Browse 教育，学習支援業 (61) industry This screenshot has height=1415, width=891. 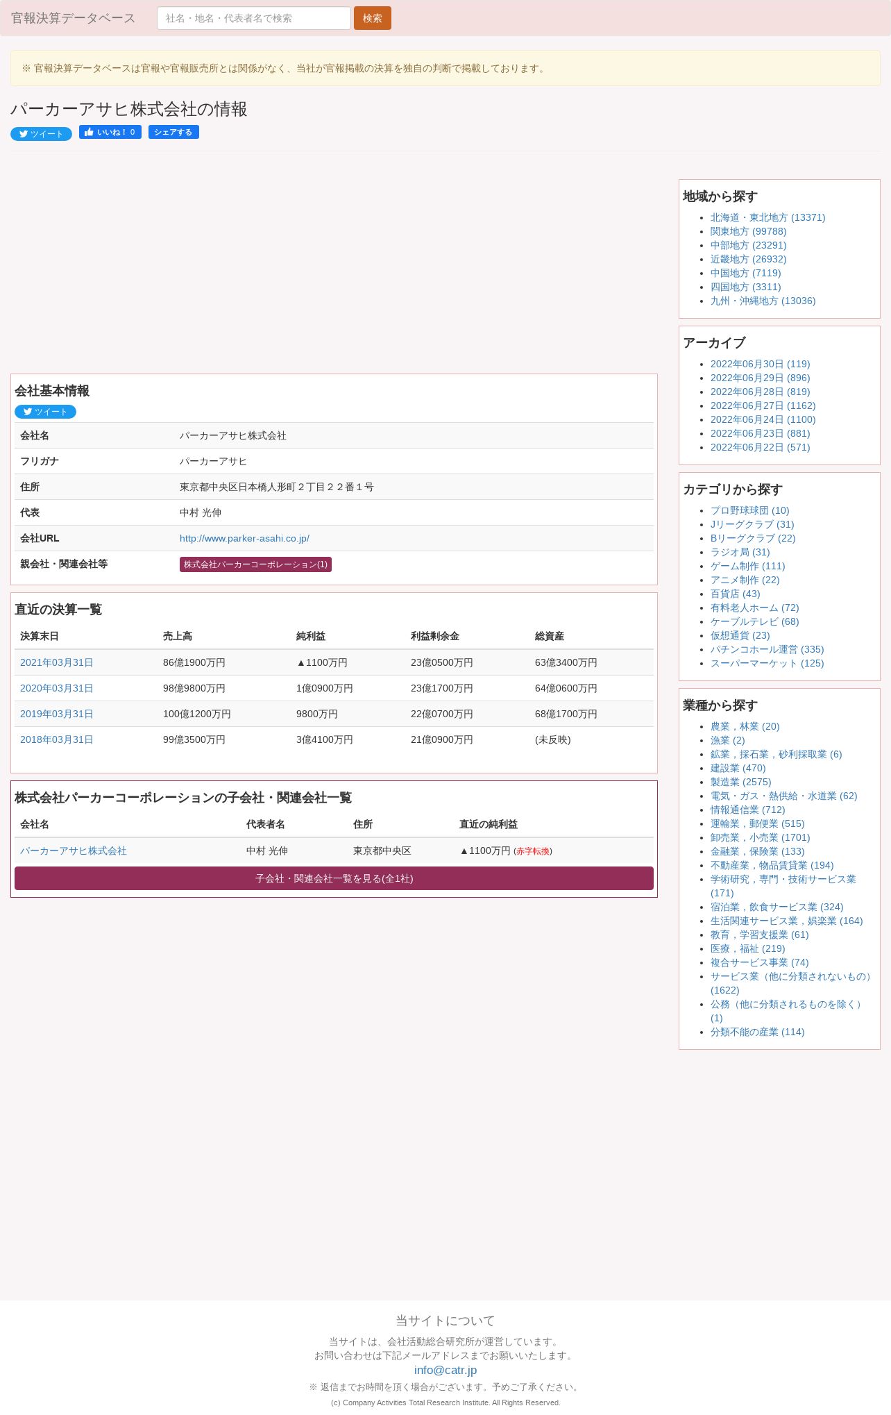759,935
